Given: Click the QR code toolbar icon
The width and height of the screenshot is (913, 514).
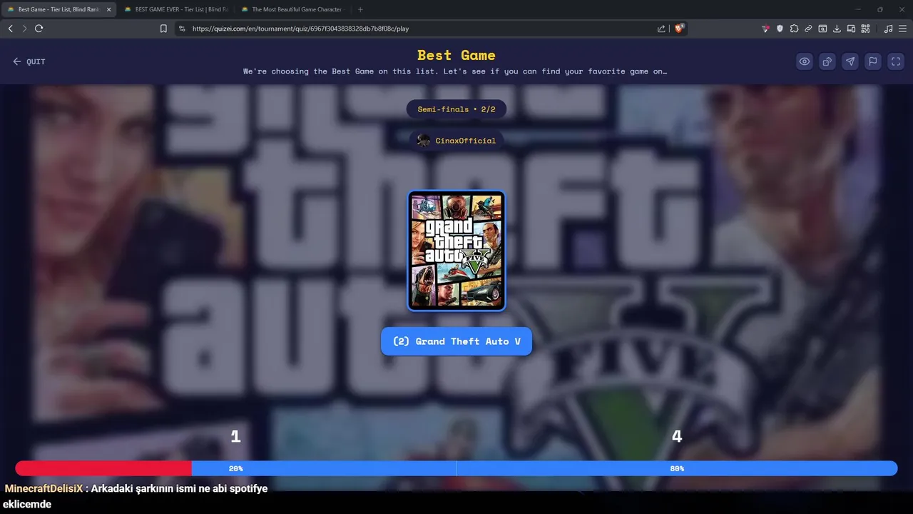Looking at the screenshot, I should [x=865, y=29].
